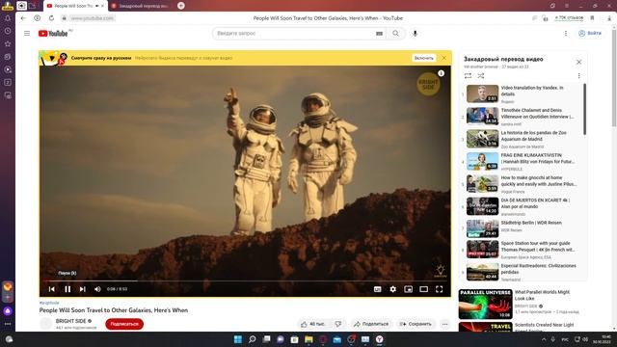Open Scientists Created Near Light Speed video
Image resolution: width=617 pixels, height=347 pixels.
pos(544,326)
